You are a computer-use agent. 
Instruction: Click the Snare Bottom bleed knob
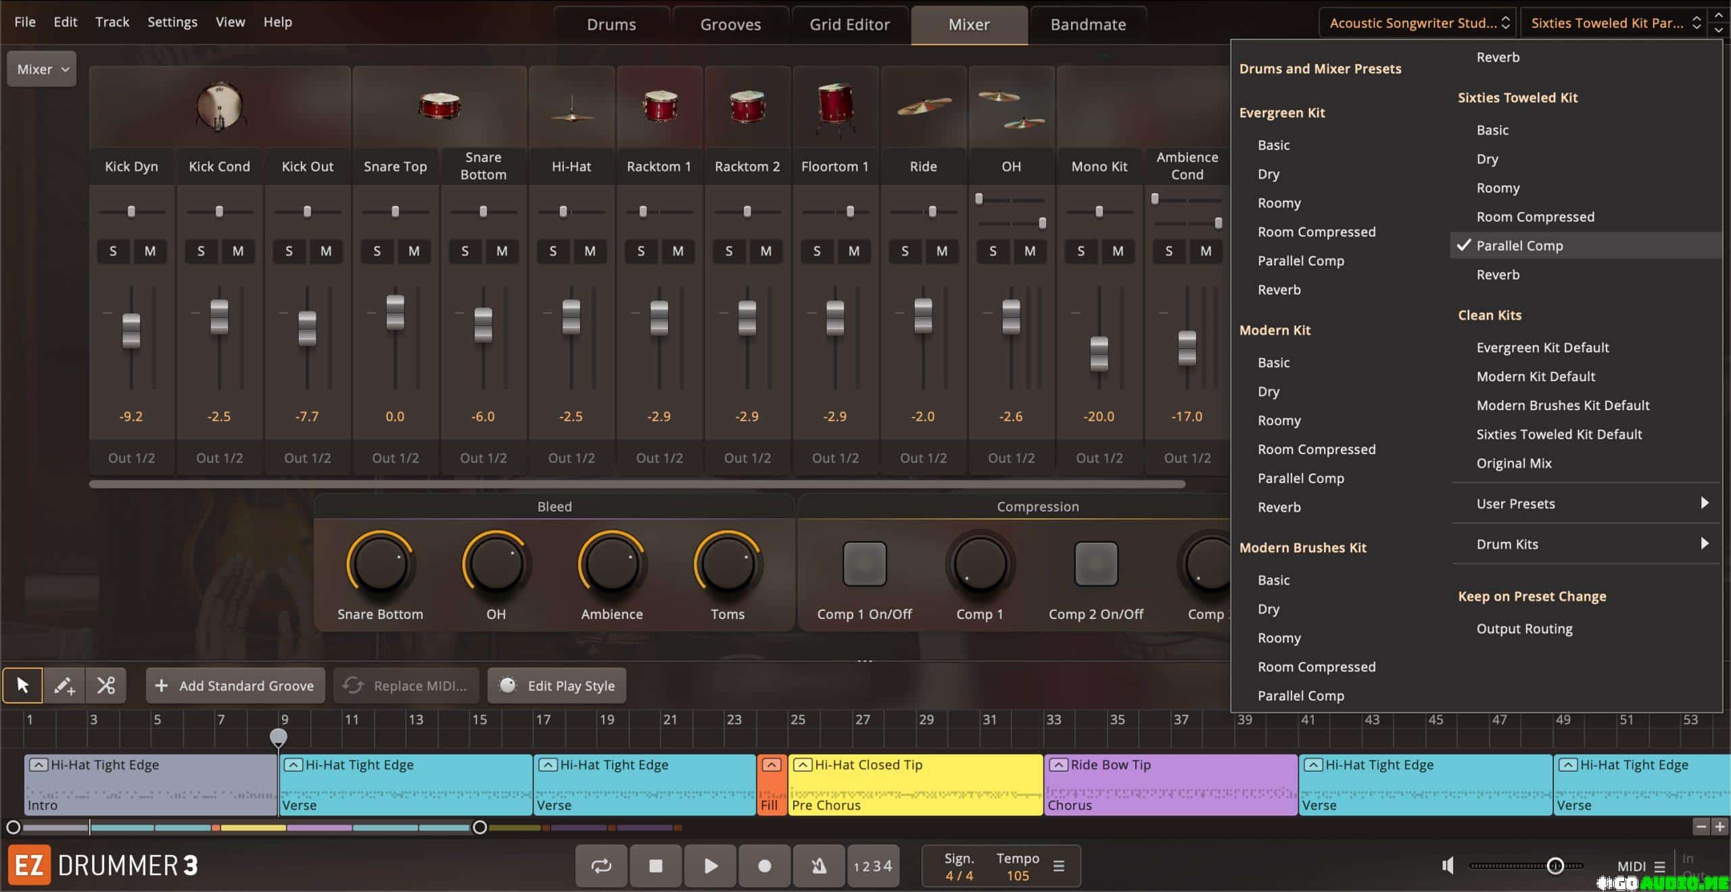pyautogui.click(x=380, y=564)
